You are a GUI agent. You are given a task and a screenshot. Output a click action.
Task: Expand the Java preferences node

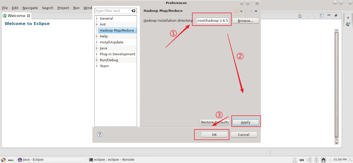coord(97,48)
